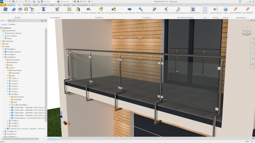Click Create Straight Beam
Screen dimensions: 255x143
coord(43,10)
